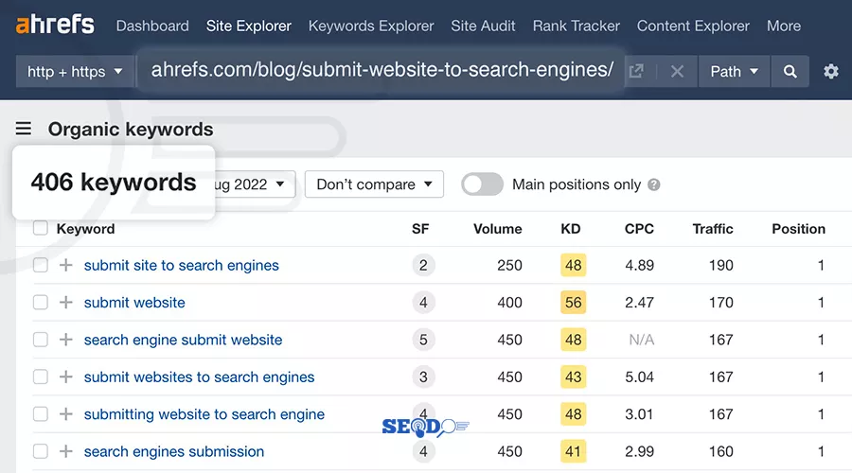This screenshot has height=473, width=852.
Task: Open the More menu
Action: [x=784, y=26]
